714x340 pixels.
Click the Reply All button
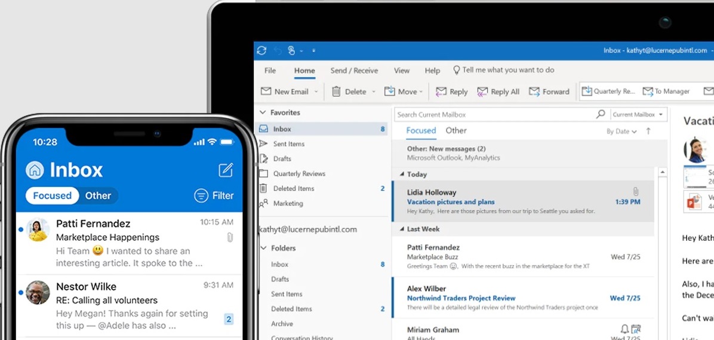tap(498, 91)
